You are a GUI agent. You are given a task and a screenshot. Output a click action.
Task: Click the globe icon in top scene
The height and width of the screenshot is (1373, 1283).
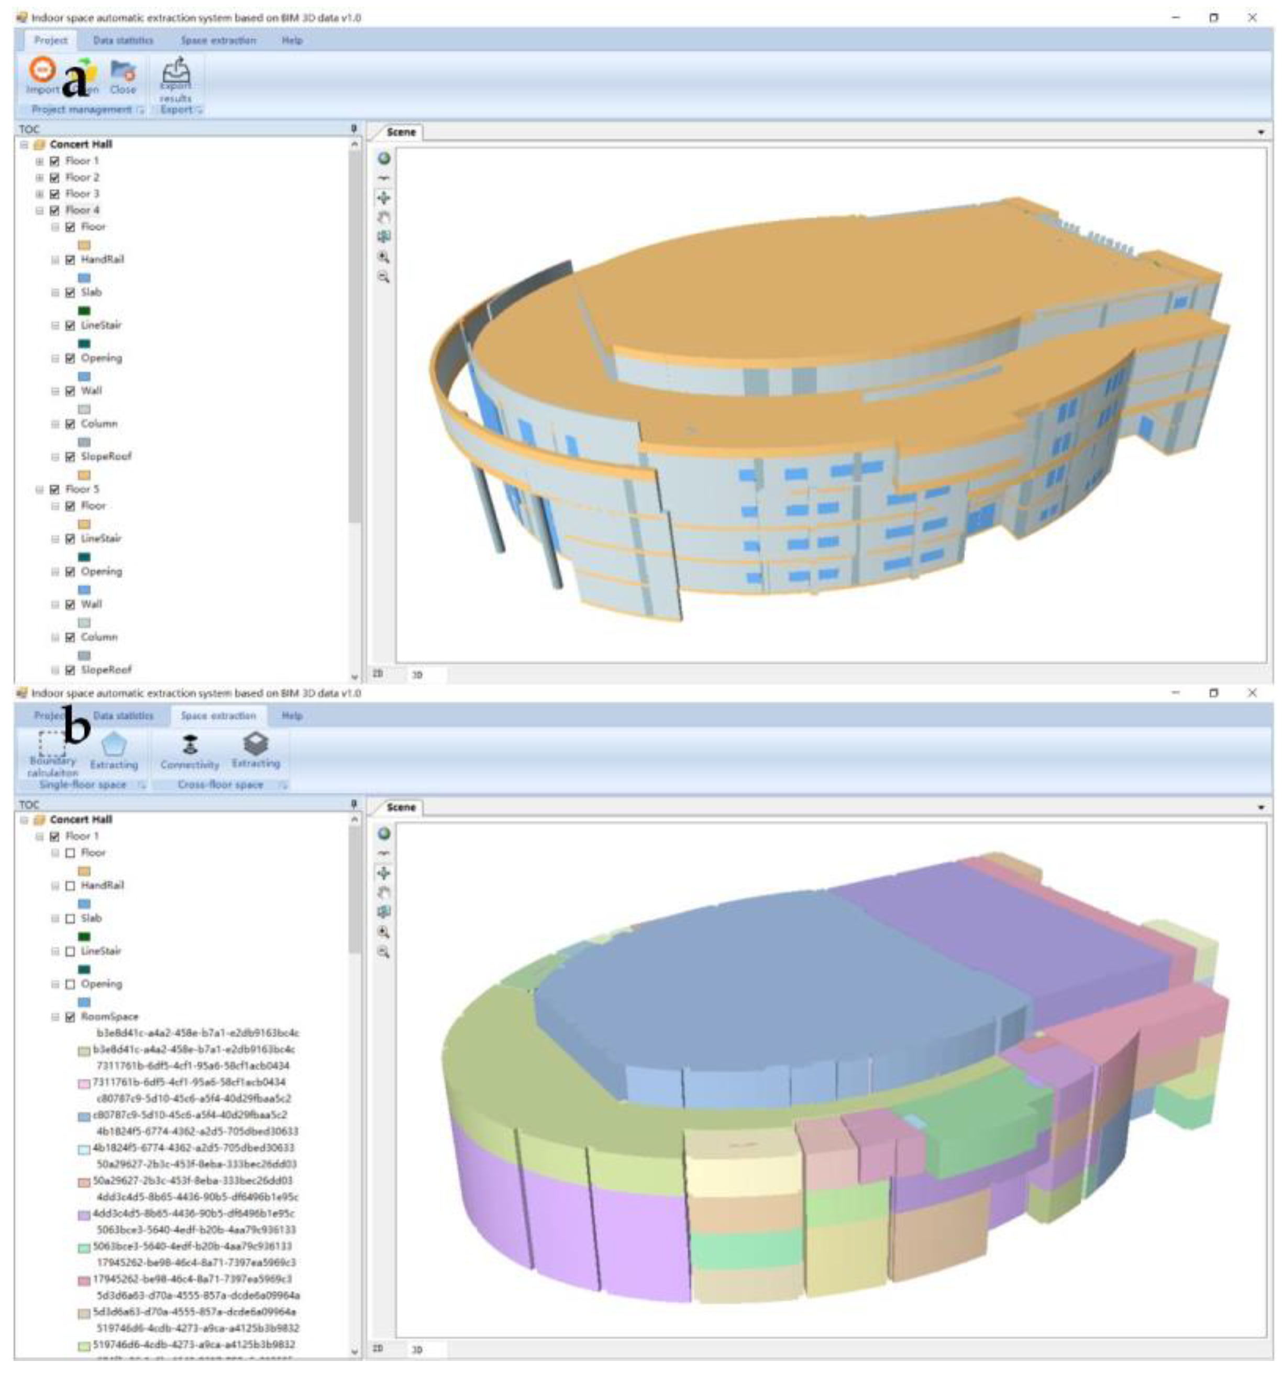click(384, 158)
